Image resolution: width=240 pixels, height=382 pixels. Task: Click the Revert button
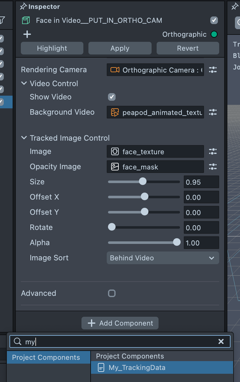point(188,48)
